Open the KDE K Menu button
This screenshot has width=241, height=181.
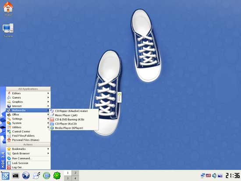pos(5,176)
